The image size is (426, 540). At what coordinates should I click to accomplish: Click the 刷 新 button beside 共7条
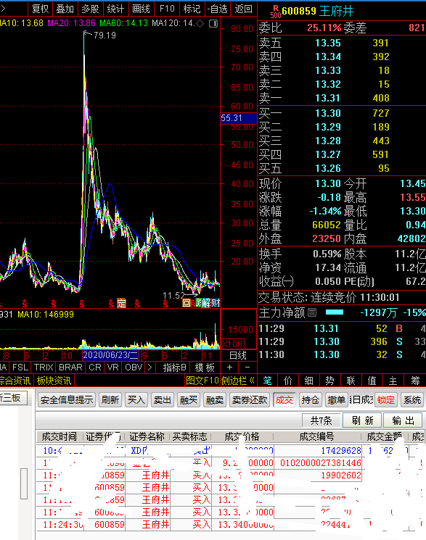point(362,420)
